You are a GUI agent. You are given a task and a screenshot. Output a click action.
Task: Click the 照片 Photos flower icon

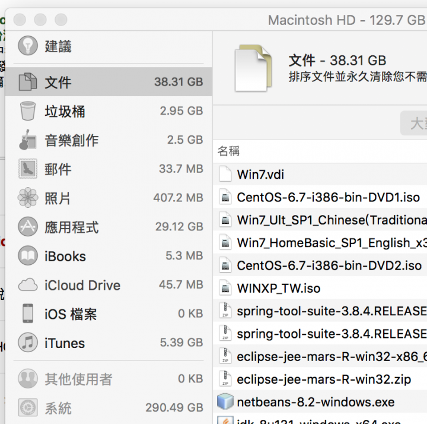point(28,198)
